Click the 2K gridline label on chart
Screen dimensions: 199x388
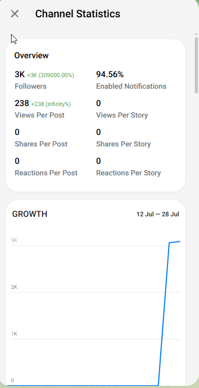pos(14,287)
